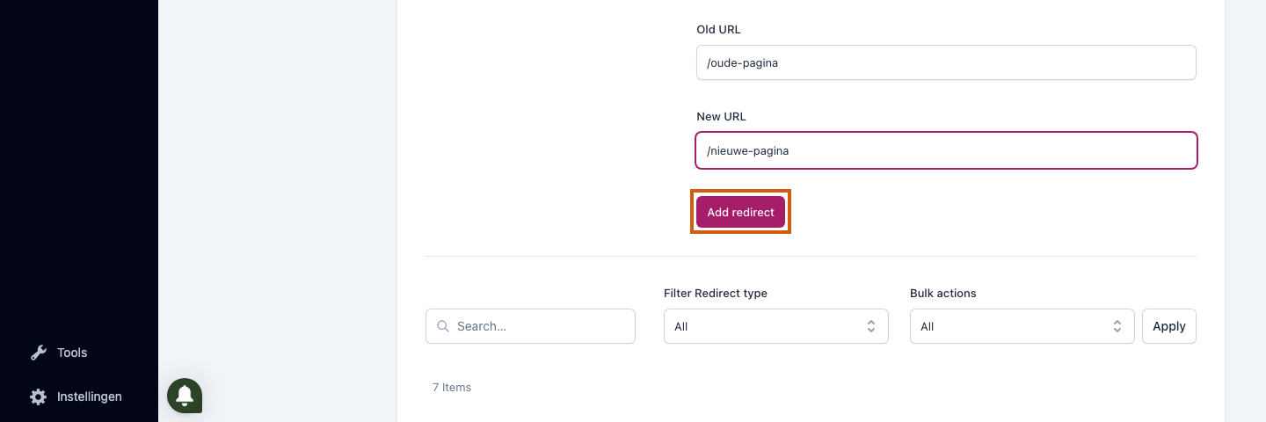Focus the New URL field containing /nieuwe-pagina

click(946, 150)
